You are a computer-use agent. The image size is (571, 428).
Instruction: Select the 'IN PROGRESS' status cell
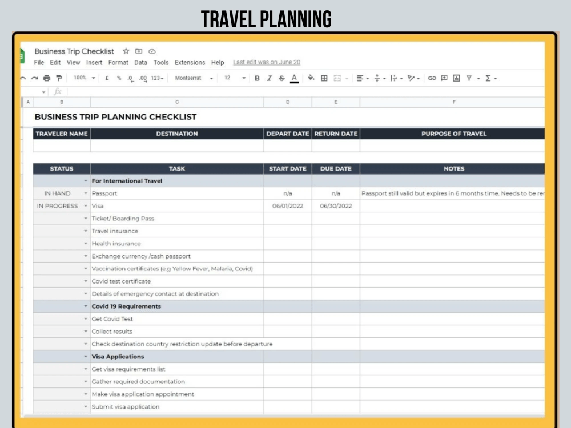click(x=62, y=206)
